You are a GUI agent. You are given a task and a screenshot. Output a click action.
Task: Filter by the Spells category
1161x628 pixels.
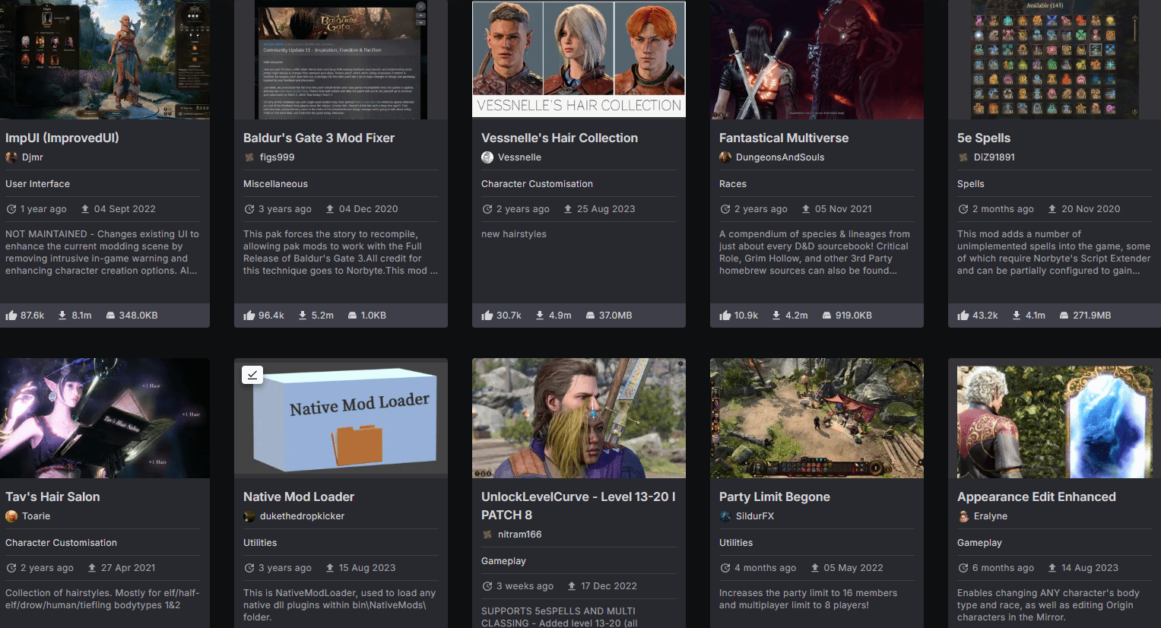pos(971,184)
